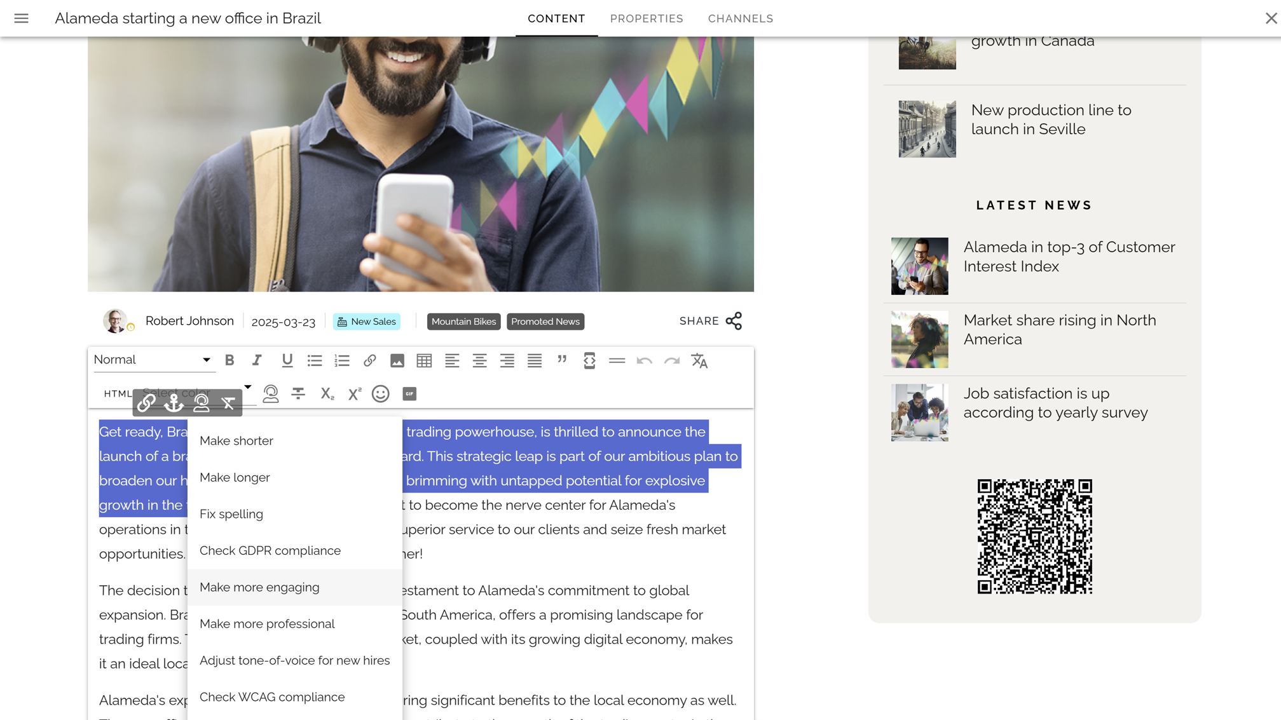This screenshot has width=1281, height=720.
Task: Clear formatting from floating toolbar
Action: click(x=228, y=403)
